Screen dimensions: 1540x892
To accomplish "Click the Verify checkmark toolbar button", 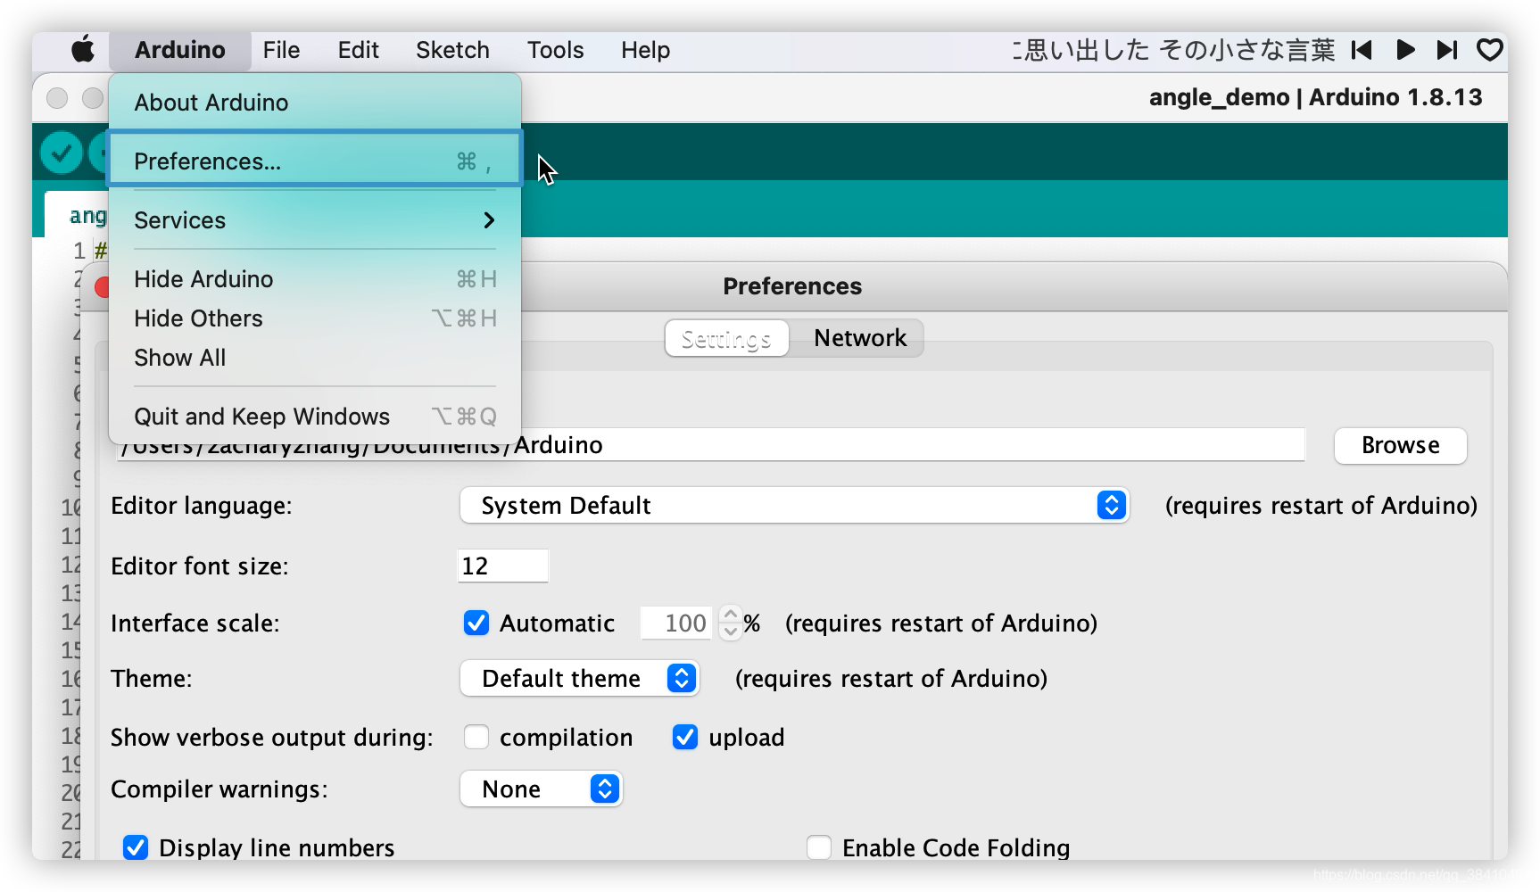I will pyautogui.click(x=62, y=153).
